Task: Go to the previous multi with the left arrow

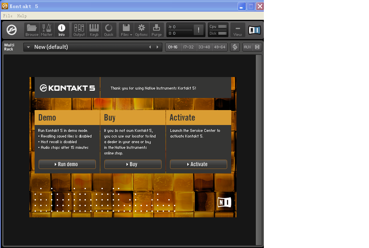Action: tap(150, 47)
